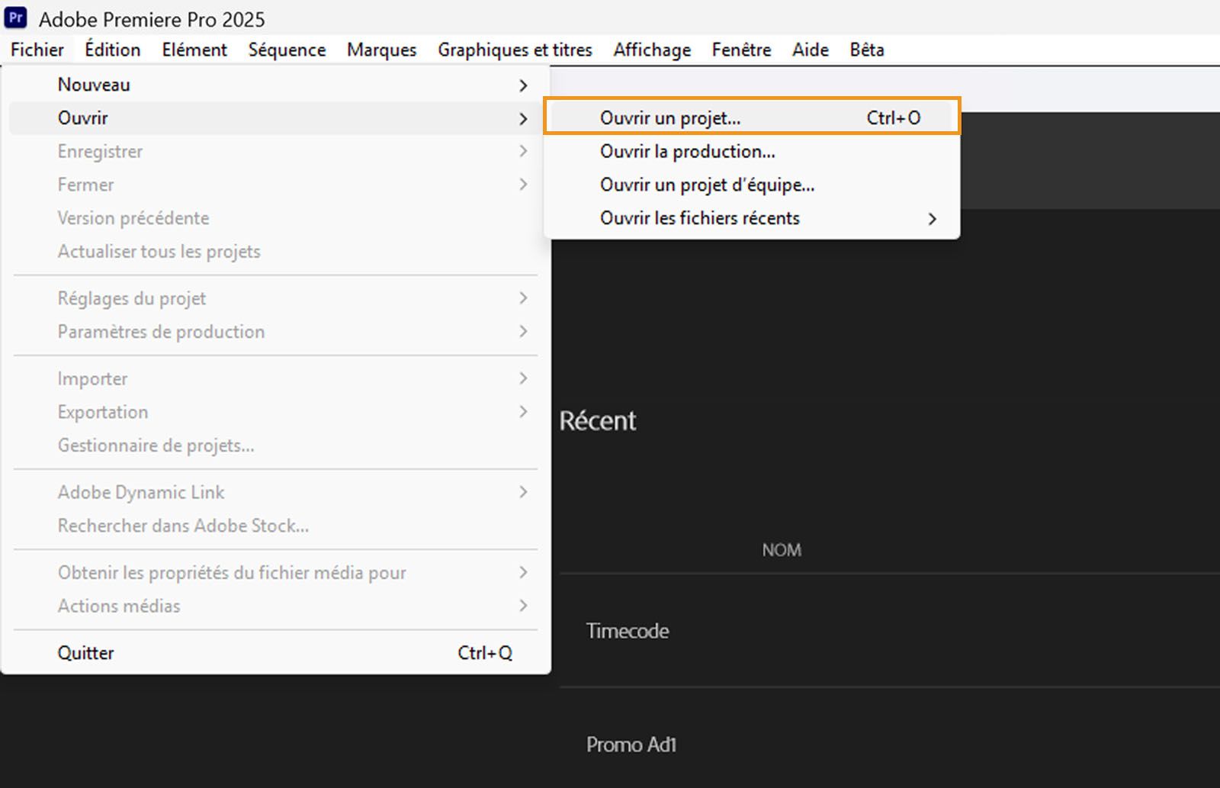The image size is (1220, 788).
Task: Expand the "Nouveau" submenu
Action: coord(94,85)
